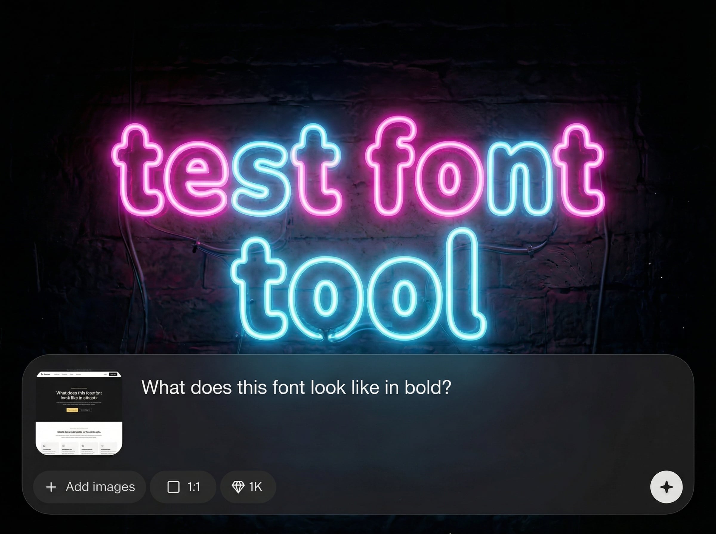Click the plus icon beside Add images
Screen dimensions: 716x534
(x=51, y=487)
